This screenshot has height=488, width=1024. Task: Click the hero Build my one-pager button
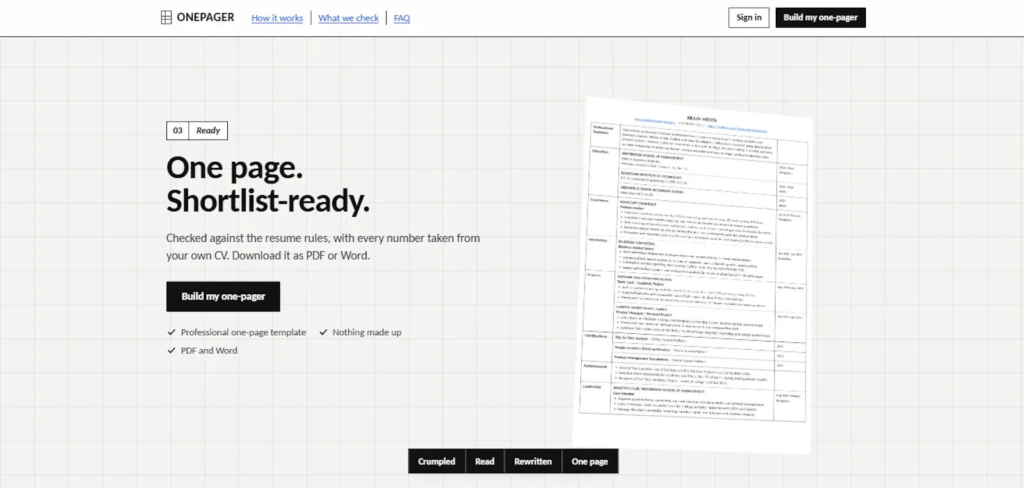pos(223,296)
